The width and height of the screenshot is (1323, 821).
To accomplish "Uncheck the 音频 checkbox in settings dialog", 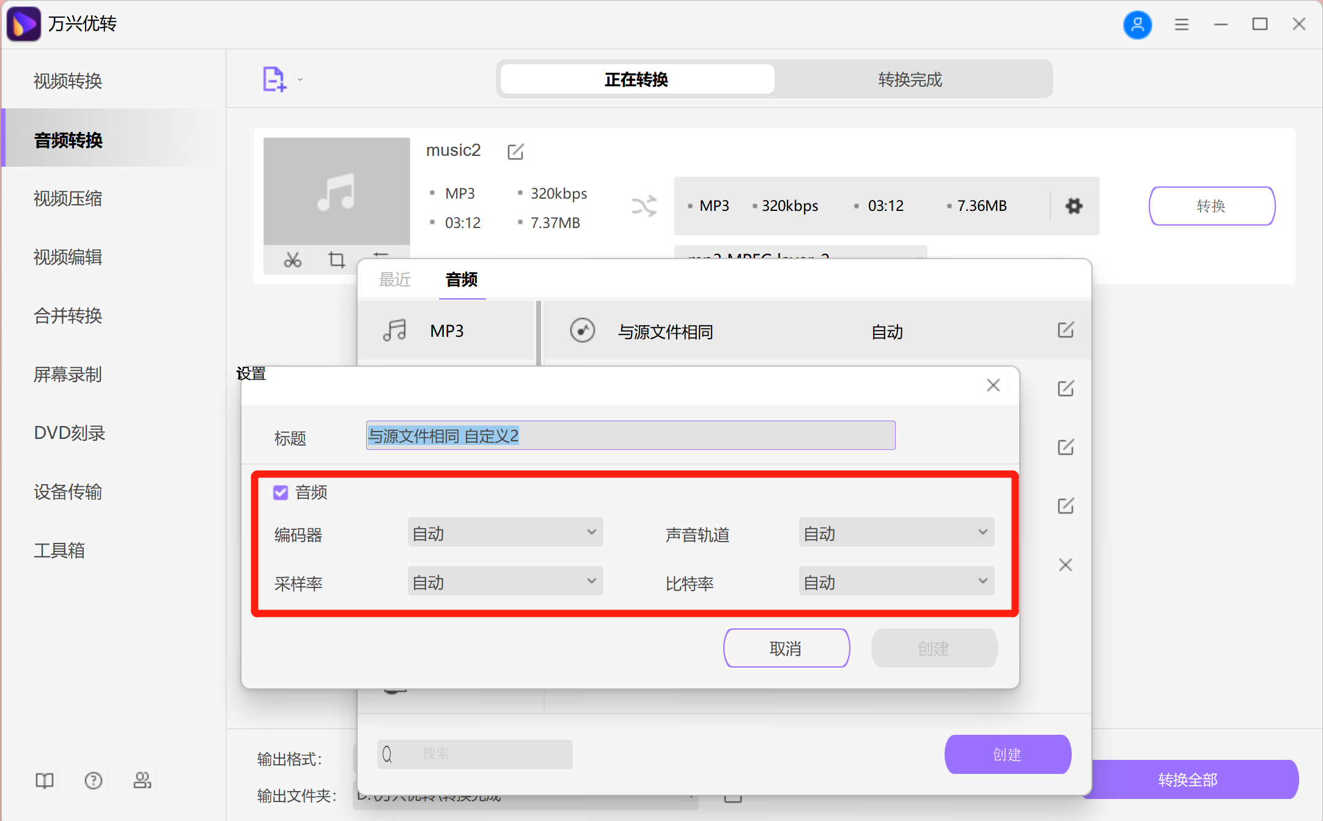I will click(x=280, y=492).
